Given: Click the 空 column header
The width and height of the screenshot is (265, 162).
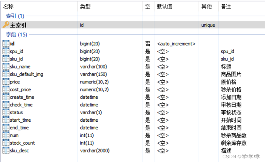Looking at the screenshot, I should pyautogui.click(x=148, y=6).
